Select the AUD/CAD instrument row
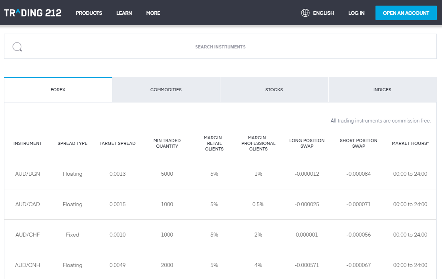Screen dimensions: 442x279 point(27,204)
